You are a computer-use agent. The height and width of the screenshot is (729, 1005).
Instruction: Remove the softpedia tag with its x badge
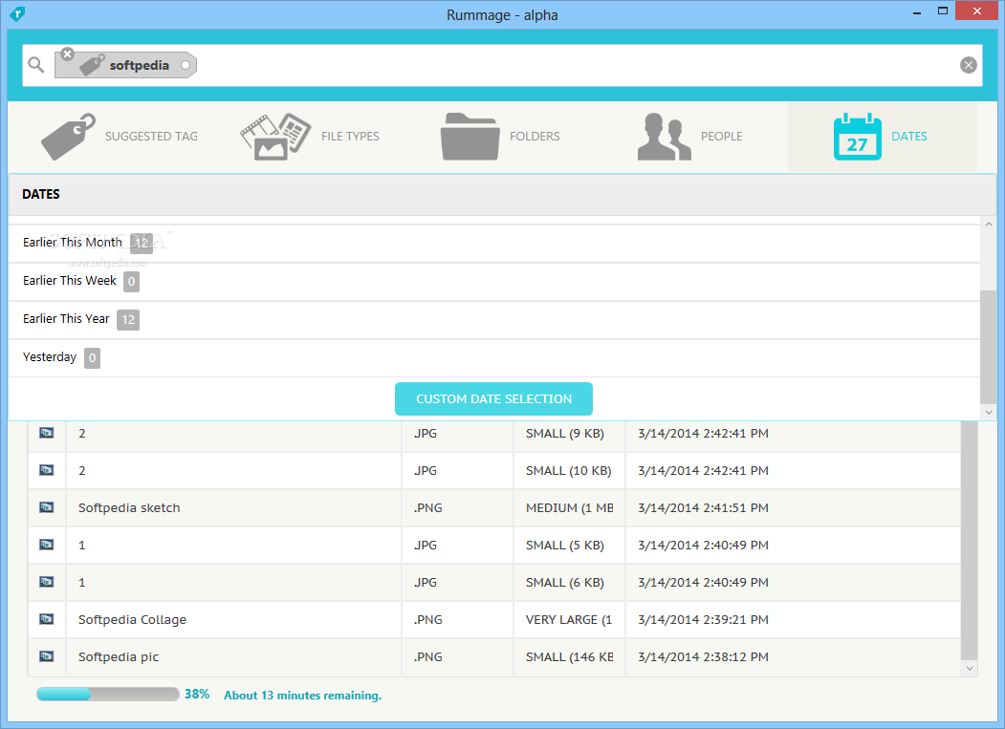[67, 54]
